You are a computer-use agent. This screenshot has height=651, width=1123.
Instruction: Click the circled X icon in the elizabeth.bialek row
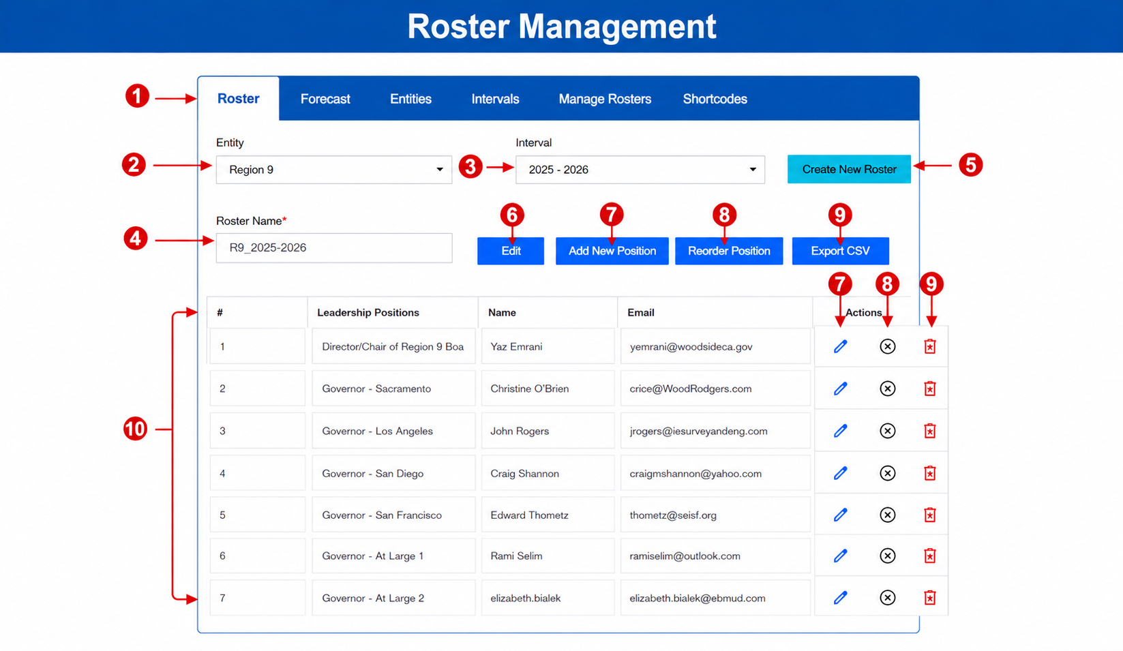pyautogui.click(x=887, y=598)
